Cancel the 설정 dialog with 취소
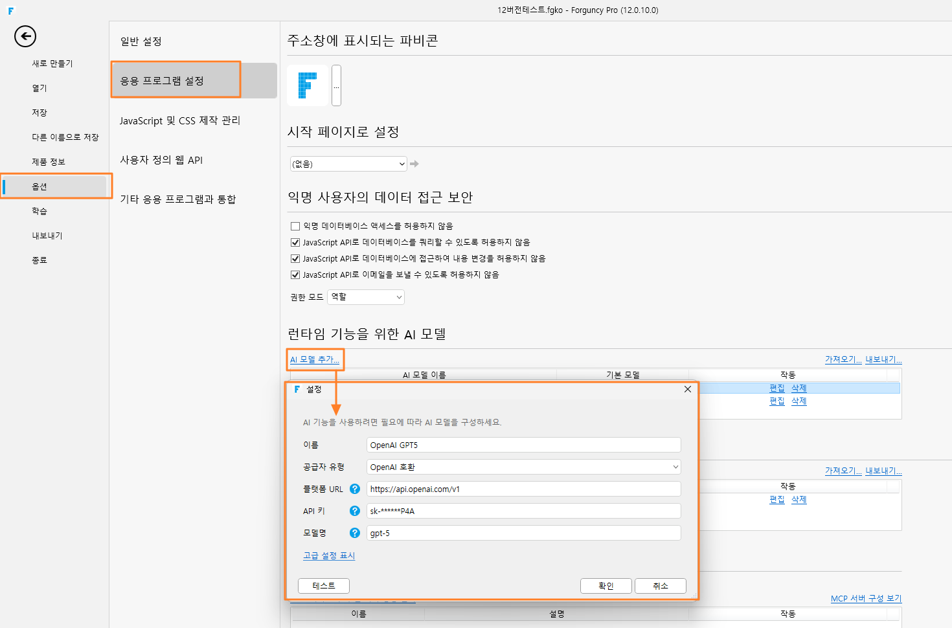 point(661,586)
